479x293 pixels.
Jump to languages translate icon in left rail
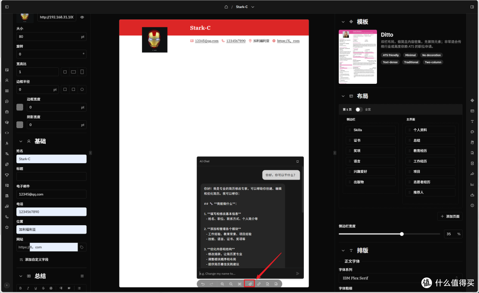7,154
